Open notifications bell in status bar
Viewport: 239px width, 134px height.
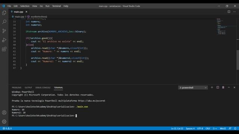coord(235,128)
